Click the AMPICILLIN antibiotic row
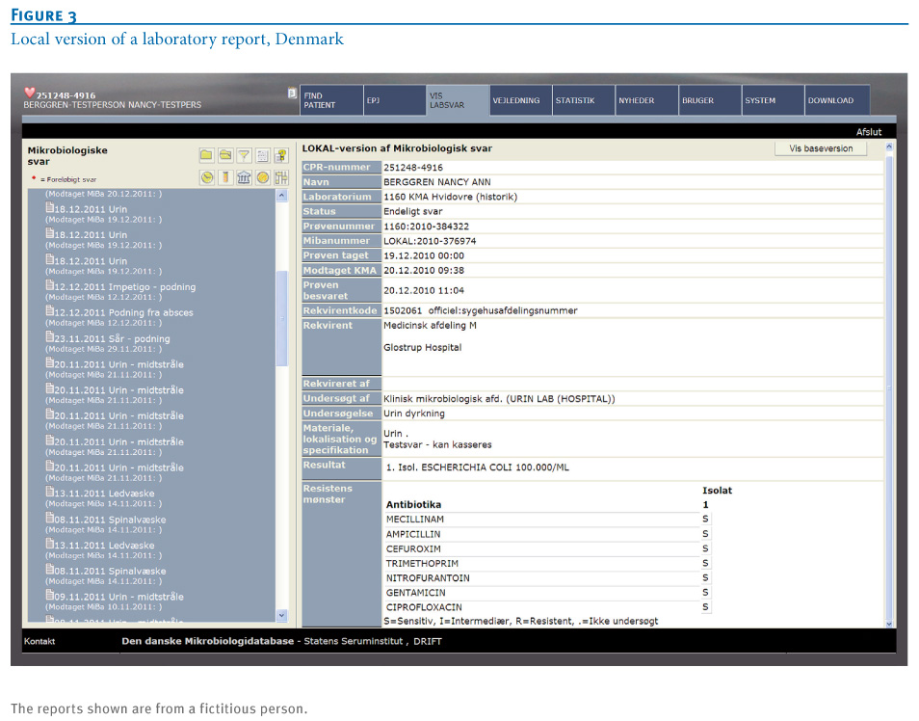This screenshot has height=721, width=919. (x=548, y=534)
